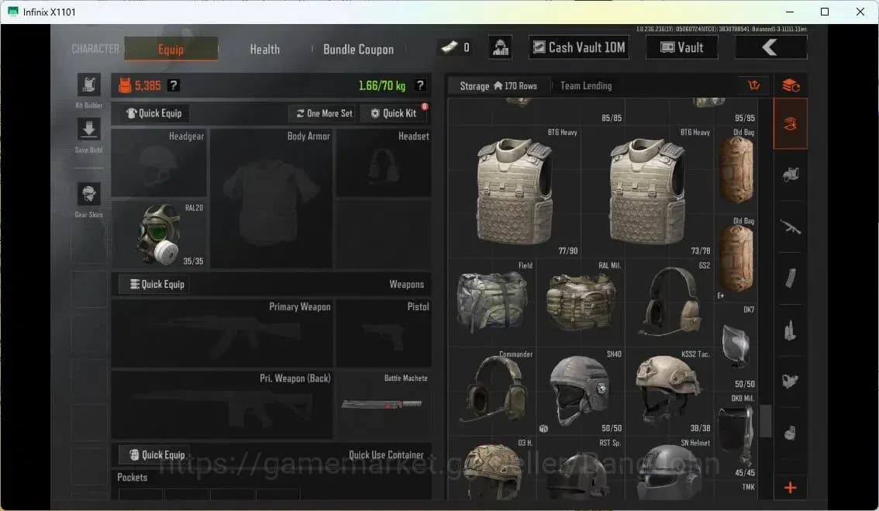Image resolution: width=879 pixels, height=511 pixels.
Task: Add storage with orange plus icon
Action: 791,488
